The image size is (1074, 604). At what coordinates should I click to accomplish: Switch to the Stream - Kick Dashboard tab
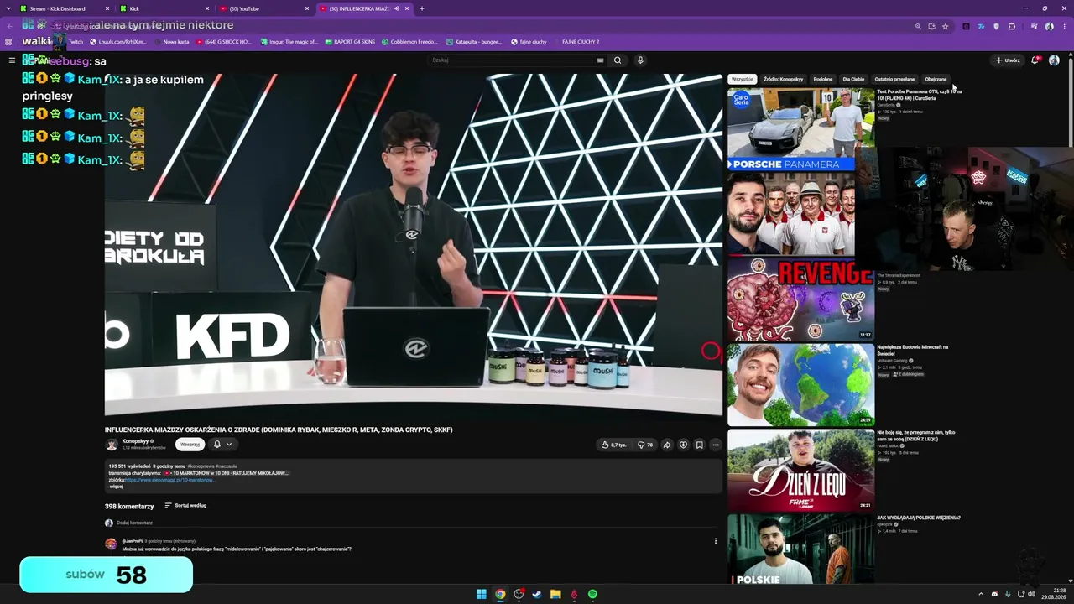pyautogui.click(x=64, y=8)
